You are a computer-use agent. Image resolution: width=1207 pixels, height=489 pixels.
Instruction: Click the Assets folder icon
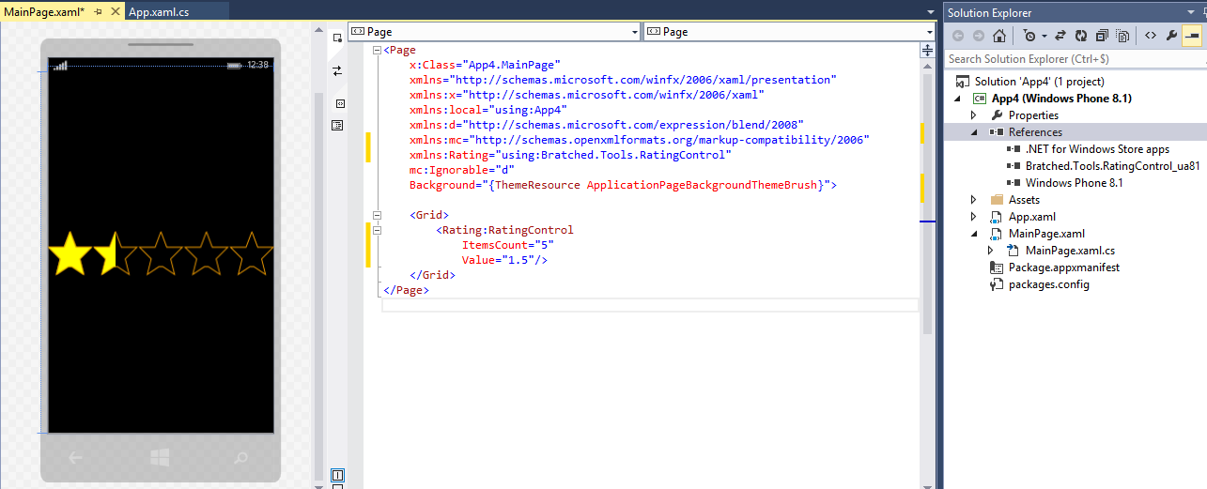pyautogui.click(x=997, y=200)
